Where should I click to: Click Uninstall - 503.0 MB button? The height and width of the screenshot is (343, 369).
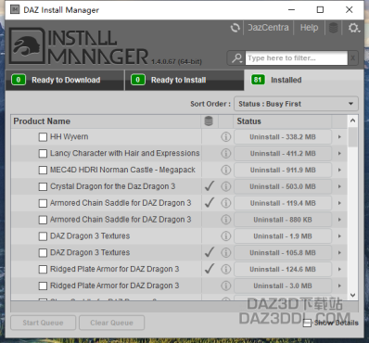pyautogui.click(x=283, y=186)
